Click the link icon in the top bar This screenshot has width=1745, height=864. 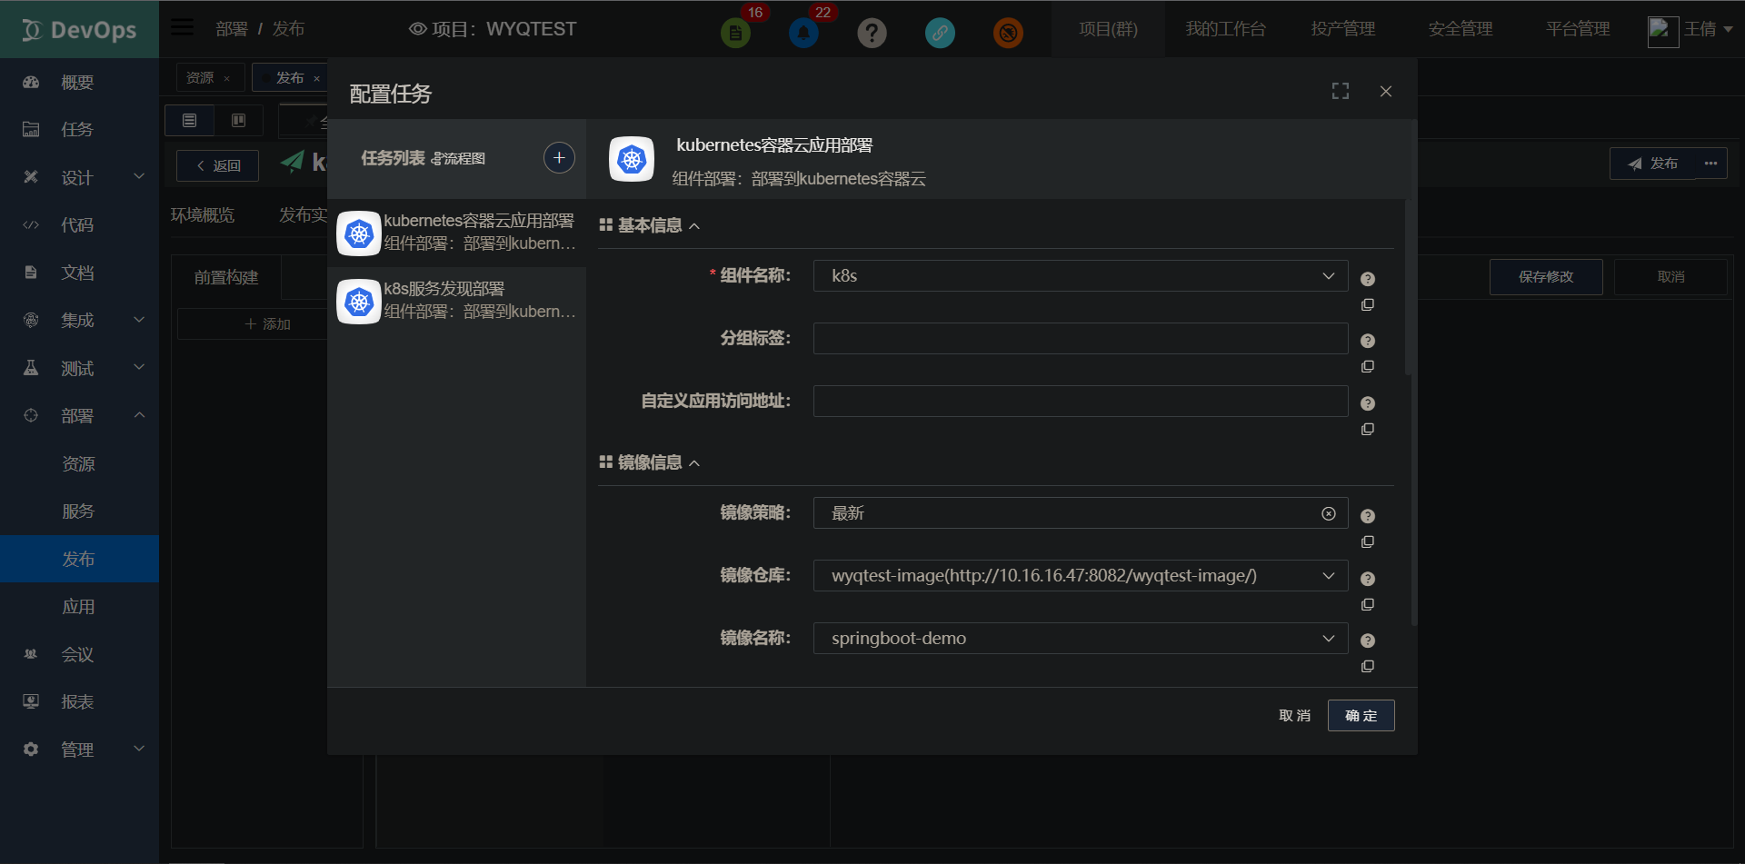tap(940, 33)
